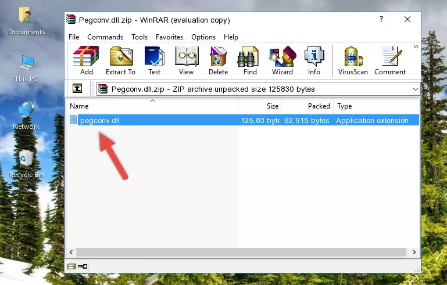Viewport: 447px width, 285px height.
Task: Click the title bar question mark help button
Action: pos(381,19)
